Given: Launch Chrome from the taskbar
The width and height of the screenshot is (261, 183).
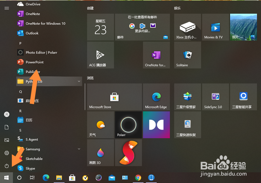Looking at the screenshot, I should click(138, 178).
